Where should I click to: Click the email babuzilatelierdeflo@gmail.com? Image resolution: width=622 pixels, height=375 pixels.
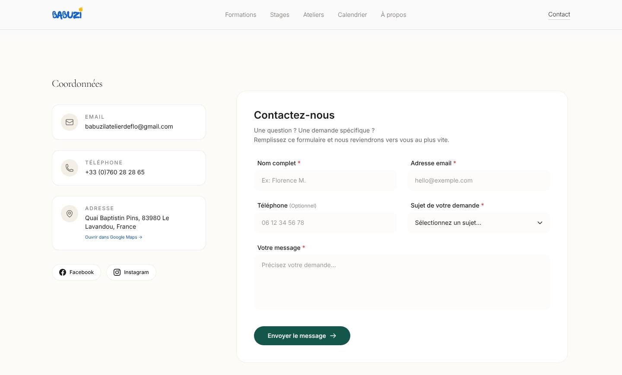tap(129, 126)
